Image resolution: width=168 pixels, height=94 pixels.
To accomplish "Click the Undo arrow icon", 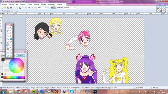I will click(29, 8).
